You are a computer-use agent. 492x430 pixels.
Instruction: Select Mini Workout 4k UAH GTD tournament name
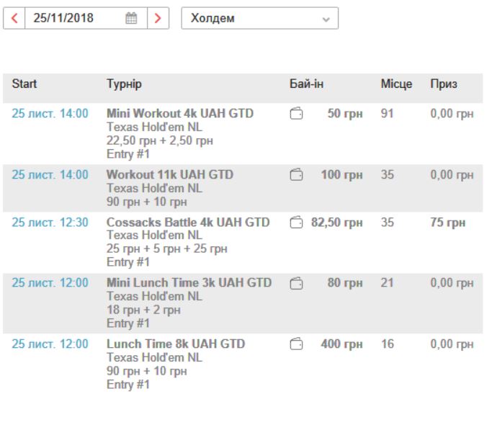[180, 113]
